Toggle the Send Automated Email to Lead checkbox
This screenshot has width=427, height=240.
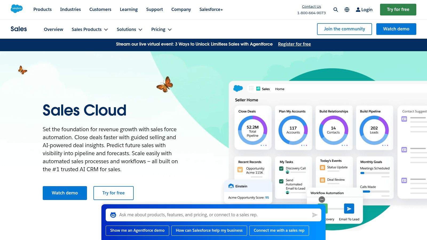click(x=281, y=181)
